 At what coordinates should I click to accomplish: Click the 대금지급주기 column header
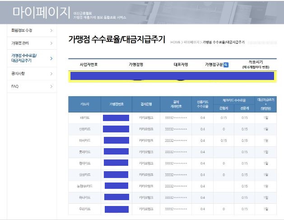(267, 103)
